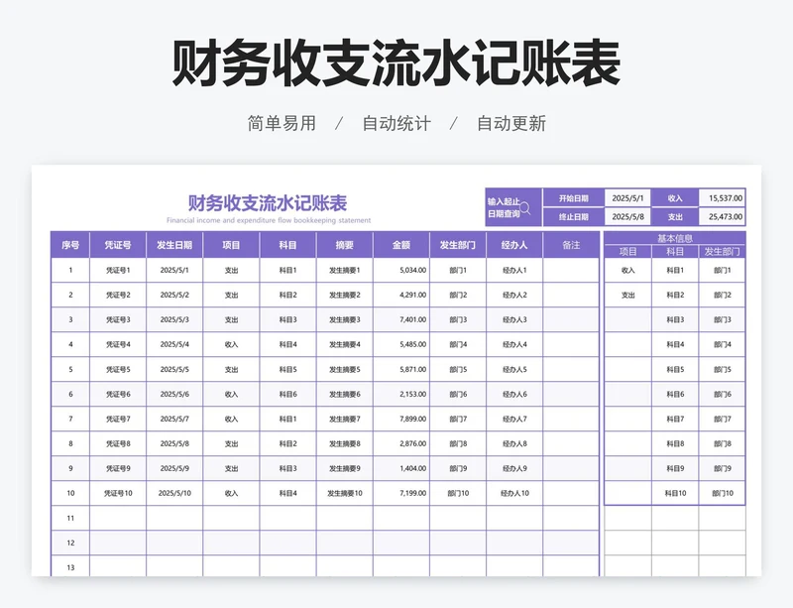The image size is (793, 608).
Task: Click the expense total 25,473.00
Action: 723,216
